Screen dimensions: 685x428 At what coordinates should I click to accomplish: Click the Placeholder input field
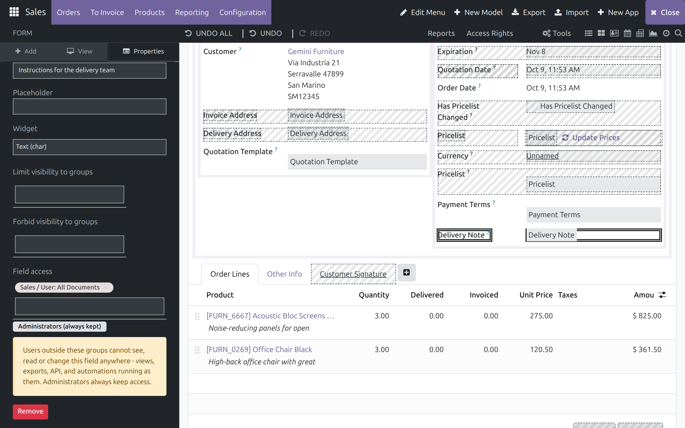tap(89, 106)
